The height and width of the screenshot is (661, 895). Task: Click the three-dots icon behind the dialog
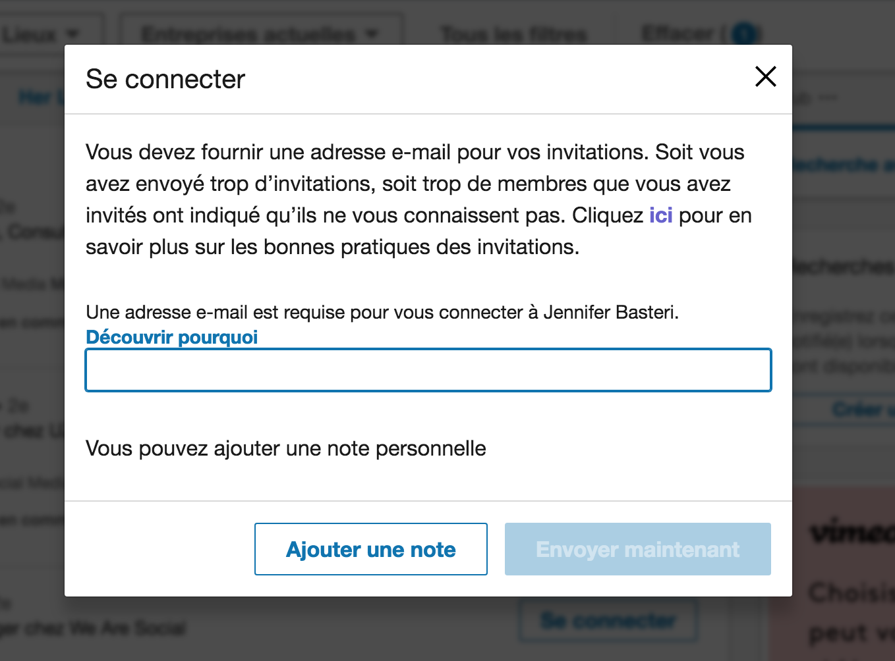pos(828,97)
